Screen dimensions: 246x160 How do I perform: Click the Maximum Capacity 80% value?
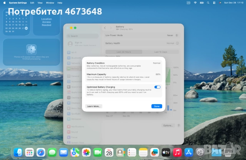pos(158,74)
